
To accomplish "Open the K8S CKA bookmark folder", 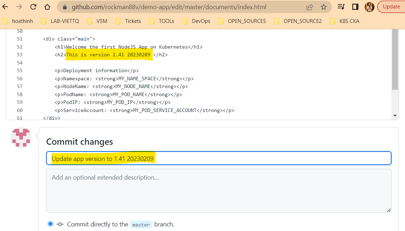I will tap(345, 21).
